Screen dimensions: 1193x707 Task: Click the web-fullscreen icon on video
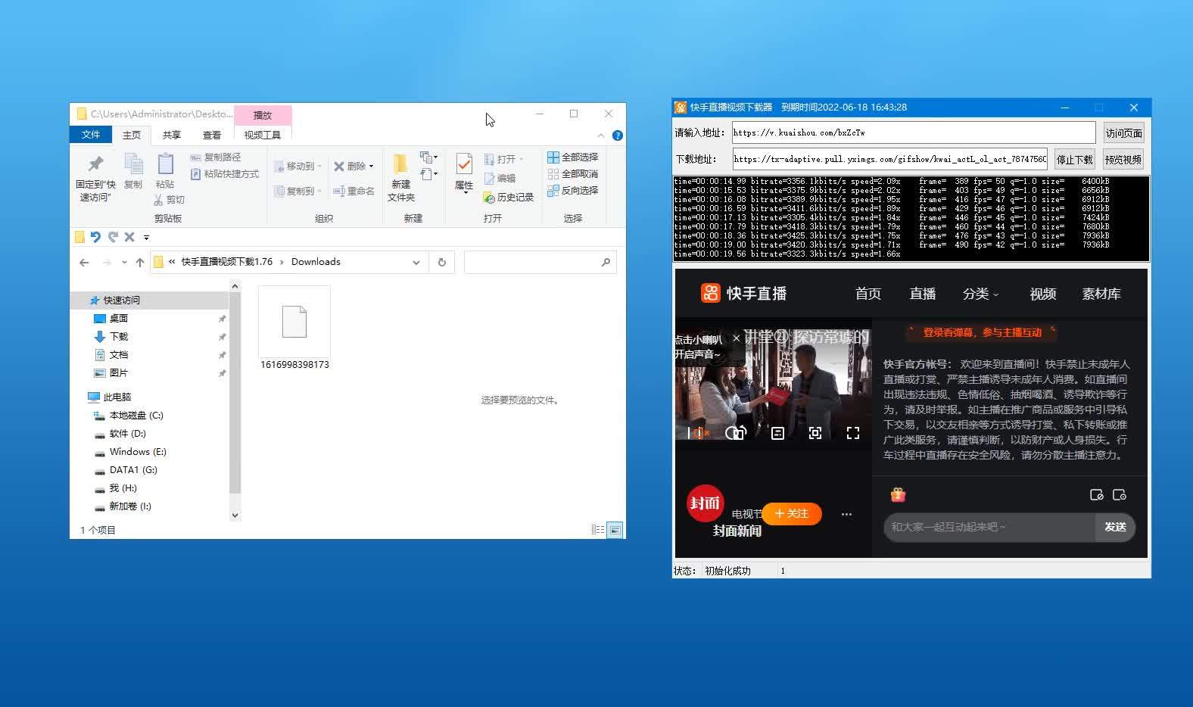coord(815,433)
